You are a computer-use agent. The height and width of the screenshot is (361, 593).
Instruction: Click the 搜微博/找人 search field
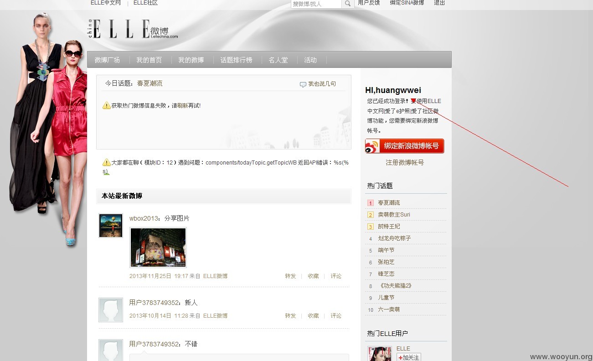pos(316,4)
